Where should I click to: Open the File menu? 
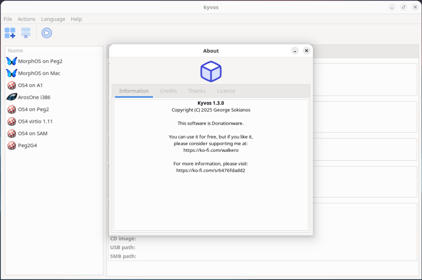(8, 19)
